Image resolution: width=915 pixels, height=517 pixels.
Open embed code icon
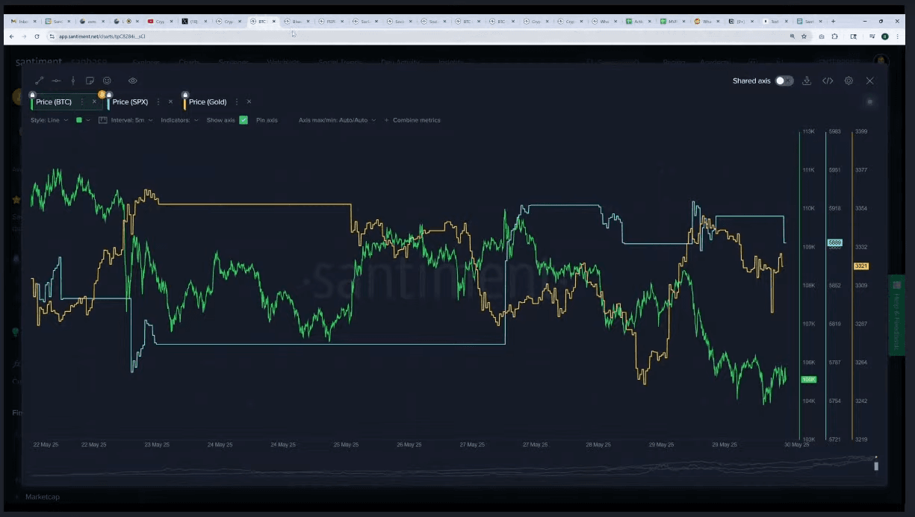828,81
